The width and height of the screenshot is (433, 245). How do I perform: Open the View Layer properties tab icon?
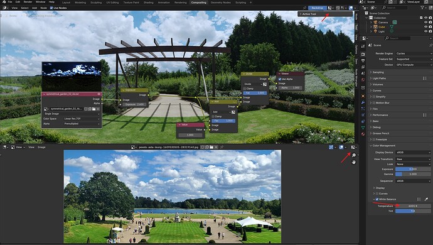coord(363,67)
